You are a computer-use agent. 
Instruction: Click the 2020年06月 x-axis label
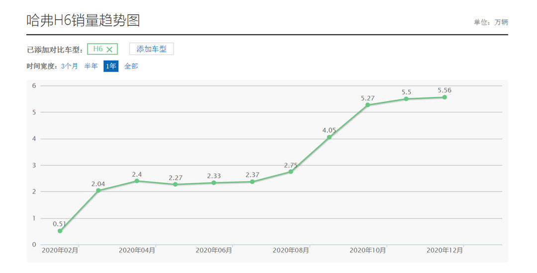click(214, 251)
